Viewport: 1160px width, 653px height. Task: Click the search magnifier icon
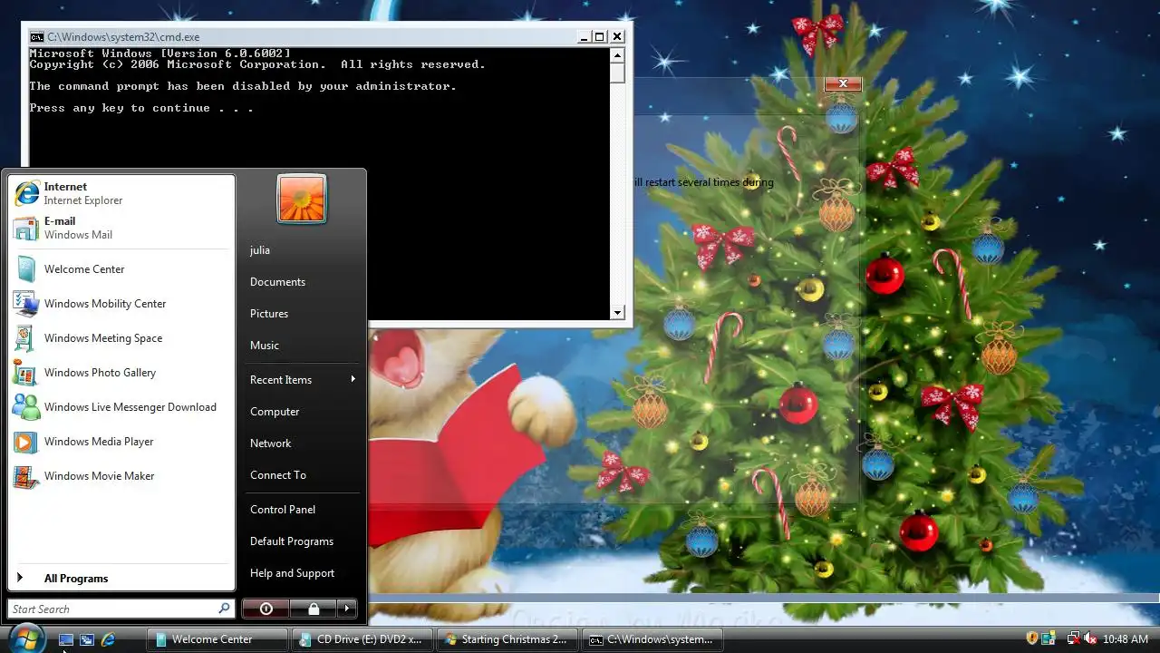[224, 609]
